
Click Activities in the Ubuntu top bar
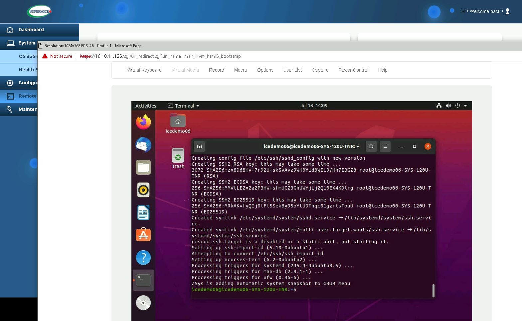click(x=146, y=106)
